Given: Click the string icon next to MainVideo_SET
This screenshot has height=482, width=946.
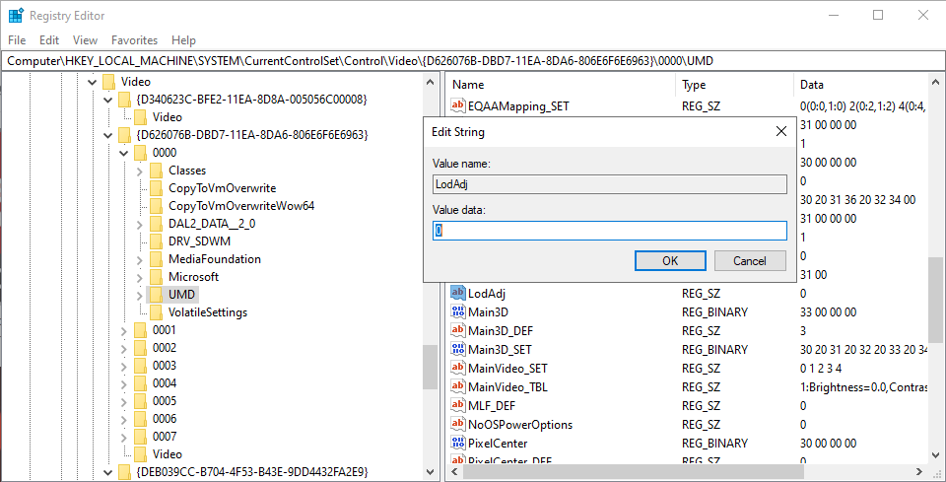Looking at the screenshot, I should (x=458, y=368).
